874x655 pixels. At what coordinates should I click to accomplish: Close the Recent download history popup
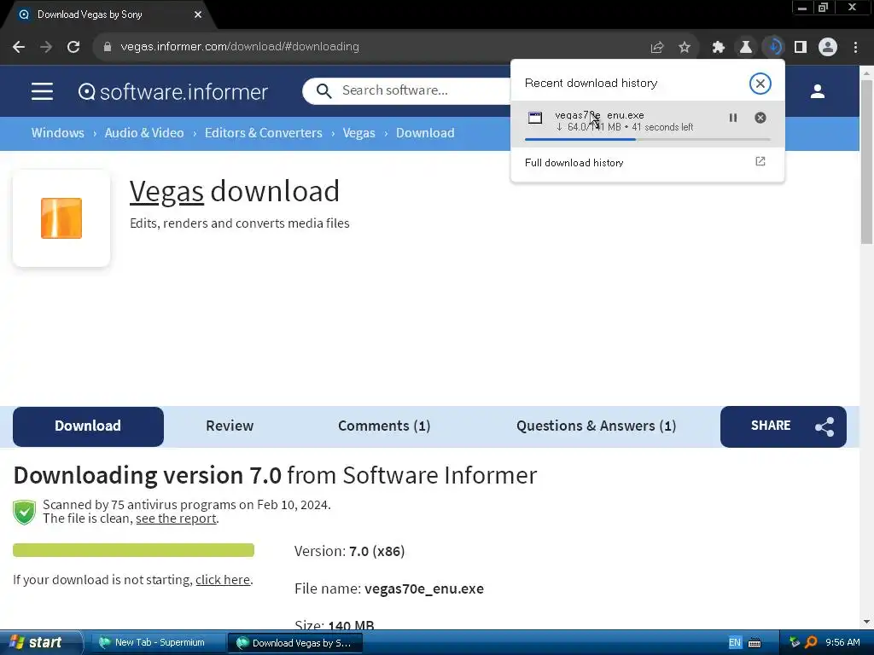(760, 84)
